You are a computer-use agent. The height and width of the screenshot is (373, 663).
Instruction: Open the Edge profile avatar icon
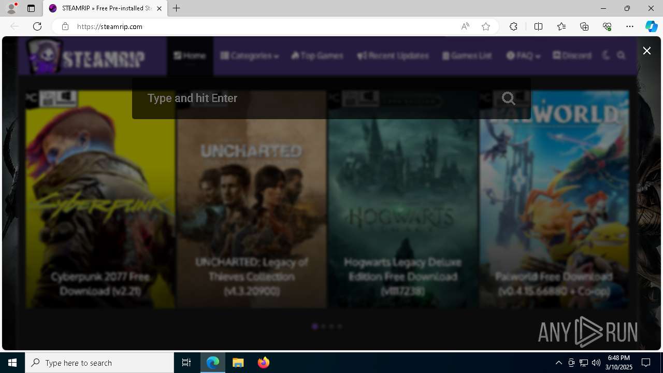click(11, 8)
